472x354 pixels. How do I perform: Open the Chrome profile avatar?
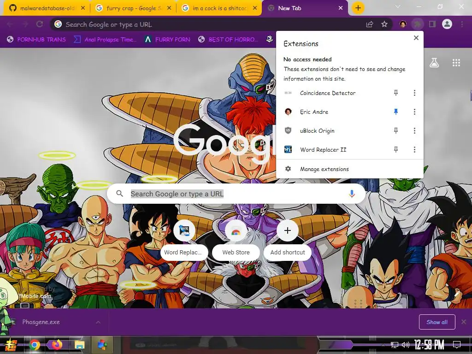point(447,24)
